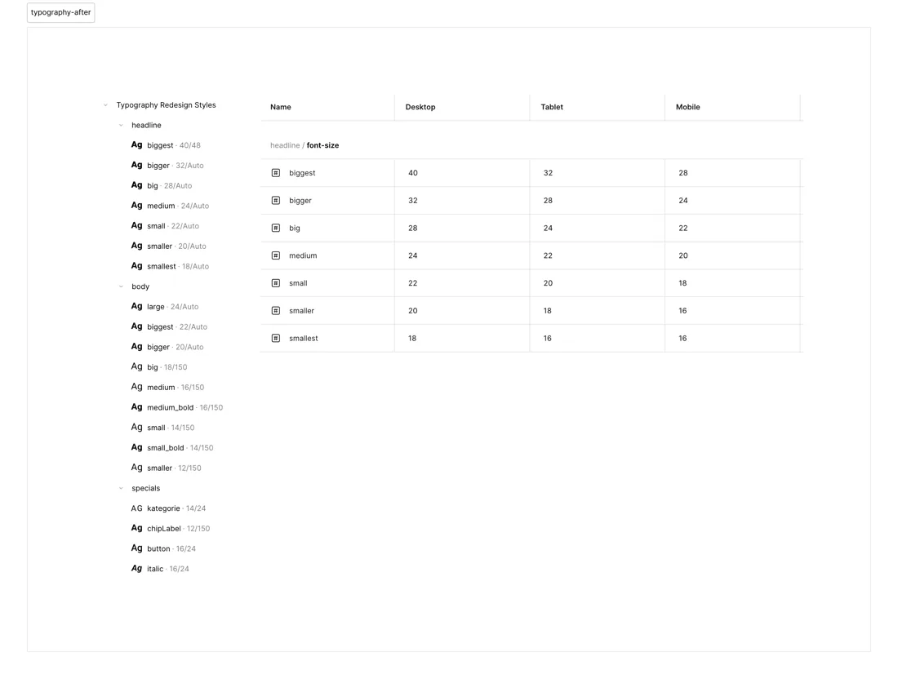
Task: Click the number variable icon beside biggest
Action: coord(275,173)
